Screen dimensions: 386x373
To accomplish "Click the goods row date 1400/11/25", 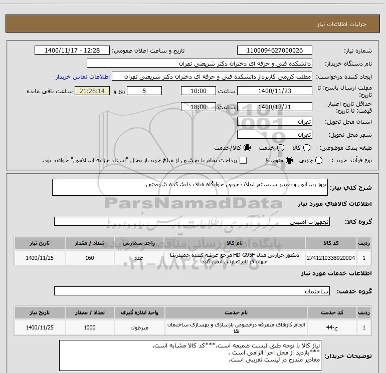I will [x=40, y=258].
